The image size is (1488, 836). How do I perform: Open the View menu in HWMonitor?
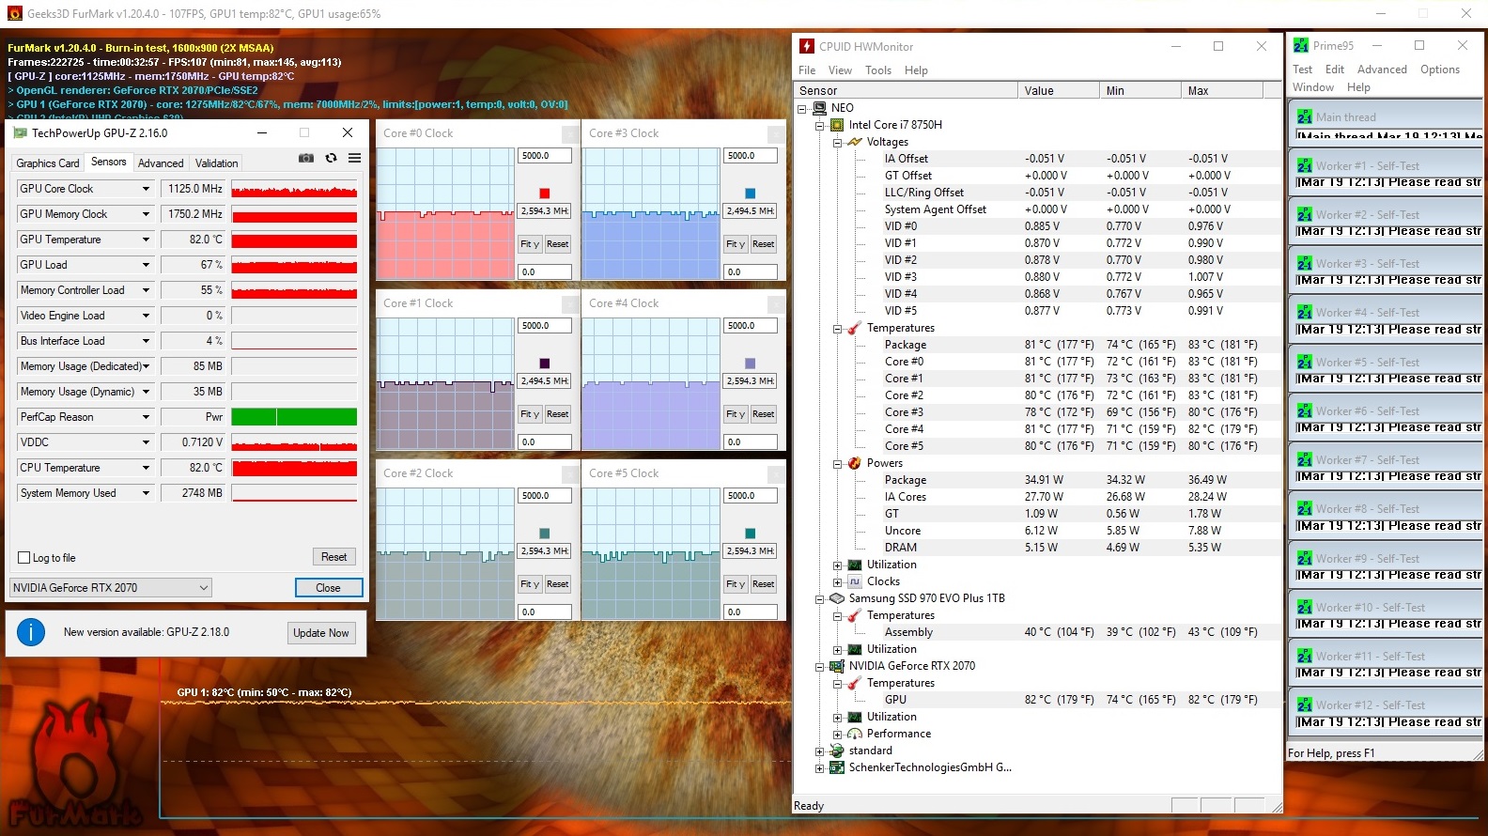[840, 70]
